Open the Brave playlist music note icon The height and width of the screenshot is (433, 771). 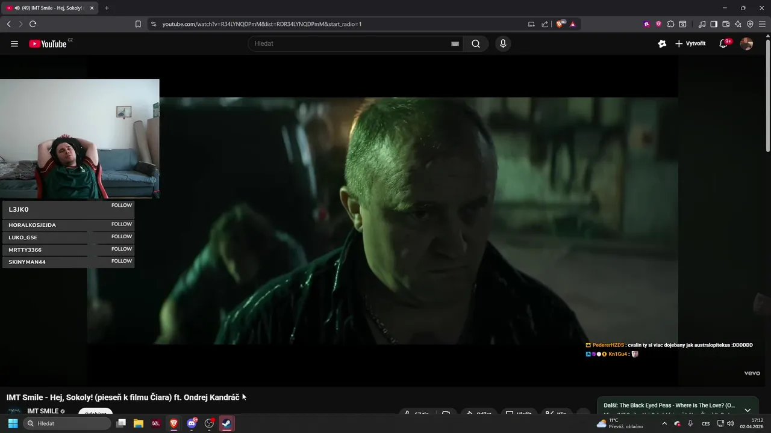click(x=702, y=24)
